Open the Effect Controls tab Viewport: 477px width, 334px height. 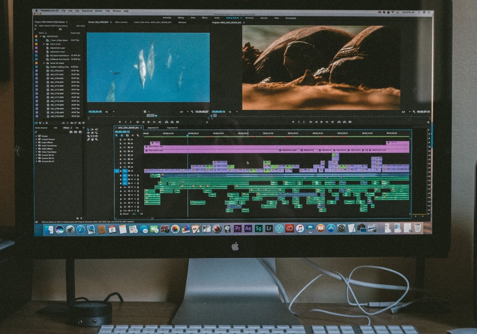coord(121,22)
